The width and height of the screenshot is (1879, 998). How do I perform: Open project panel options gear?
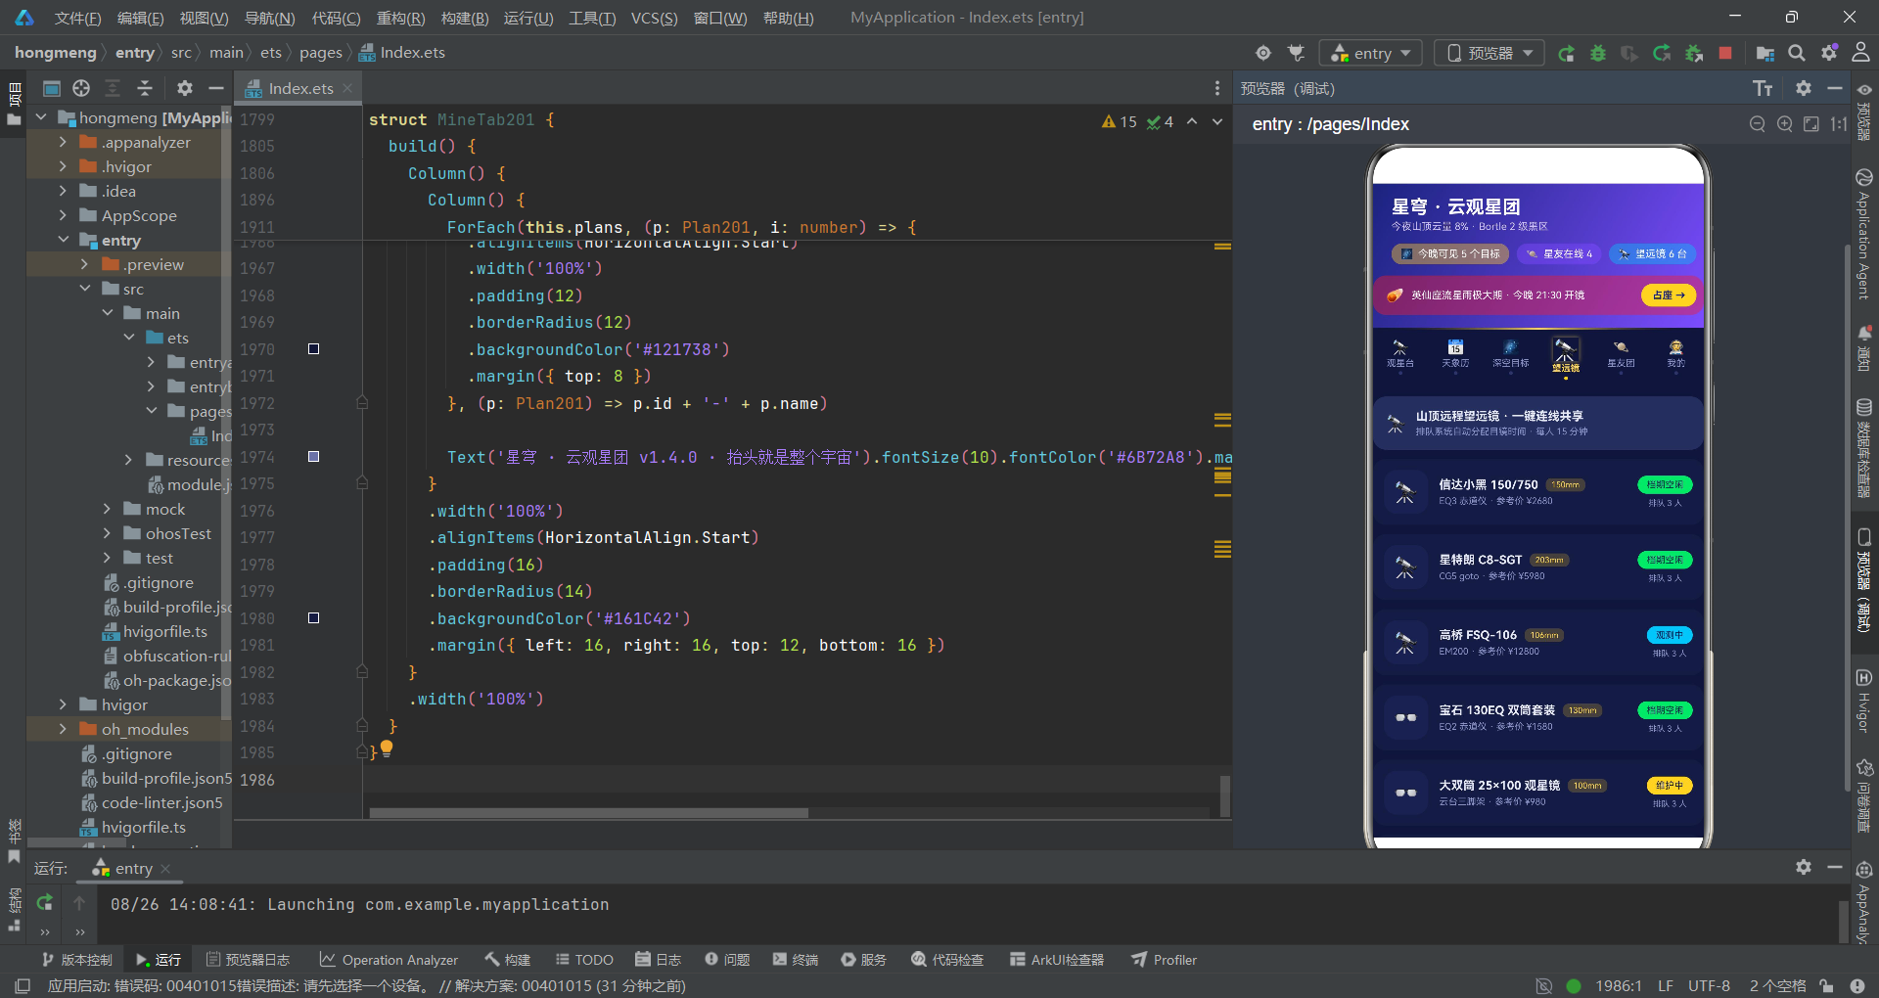pyautogui.click(x=184, y=89)
